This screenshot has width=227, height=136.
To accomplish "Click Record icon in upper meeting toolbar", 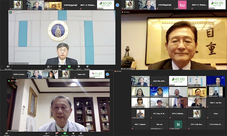I will pyautogui.click(x=79, y=67).
